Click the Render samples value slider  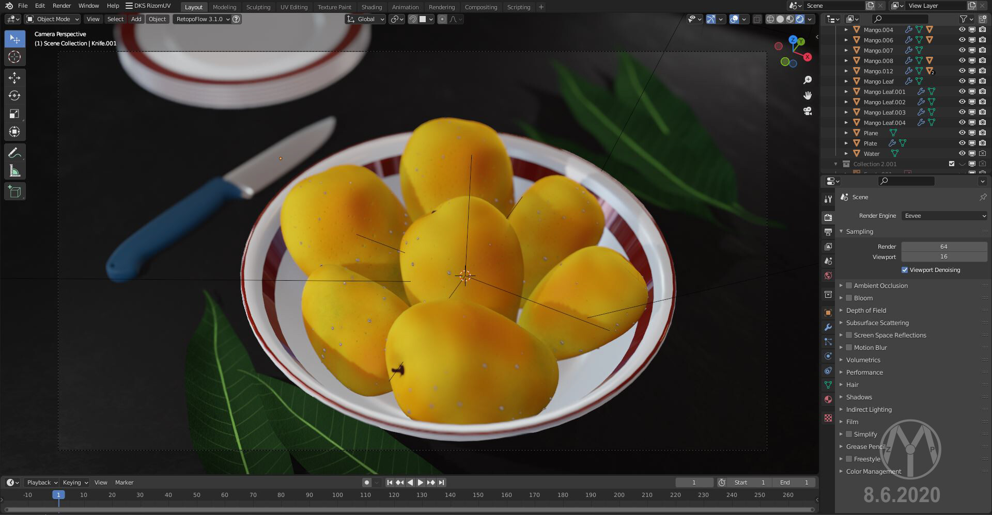point(943,247)
